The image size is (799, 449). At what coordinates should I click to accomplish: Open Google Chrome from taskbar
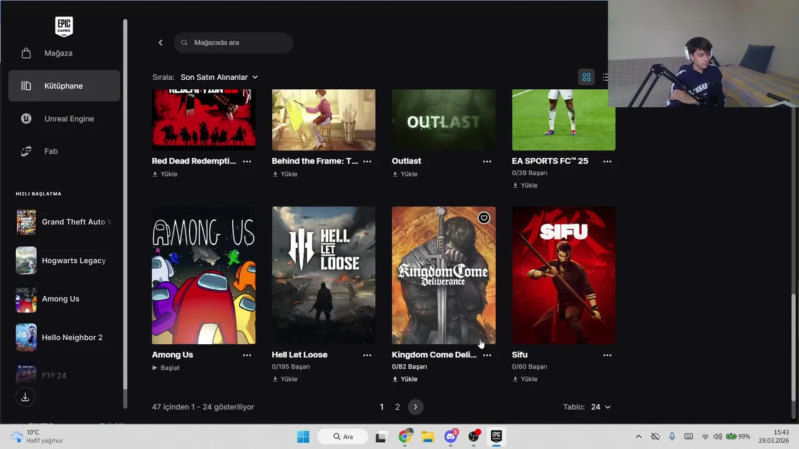click(x=404, y=437)
